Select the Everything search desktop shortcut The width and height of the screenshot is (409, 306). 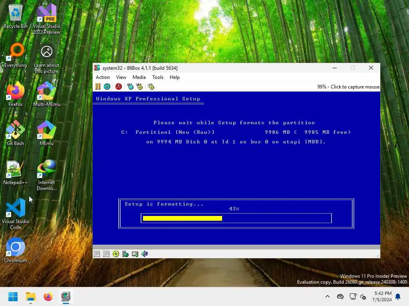point(16,56)
